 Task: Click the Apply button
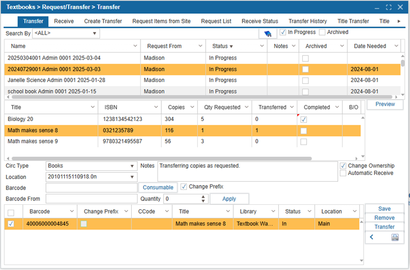click(x=229, y=199)
